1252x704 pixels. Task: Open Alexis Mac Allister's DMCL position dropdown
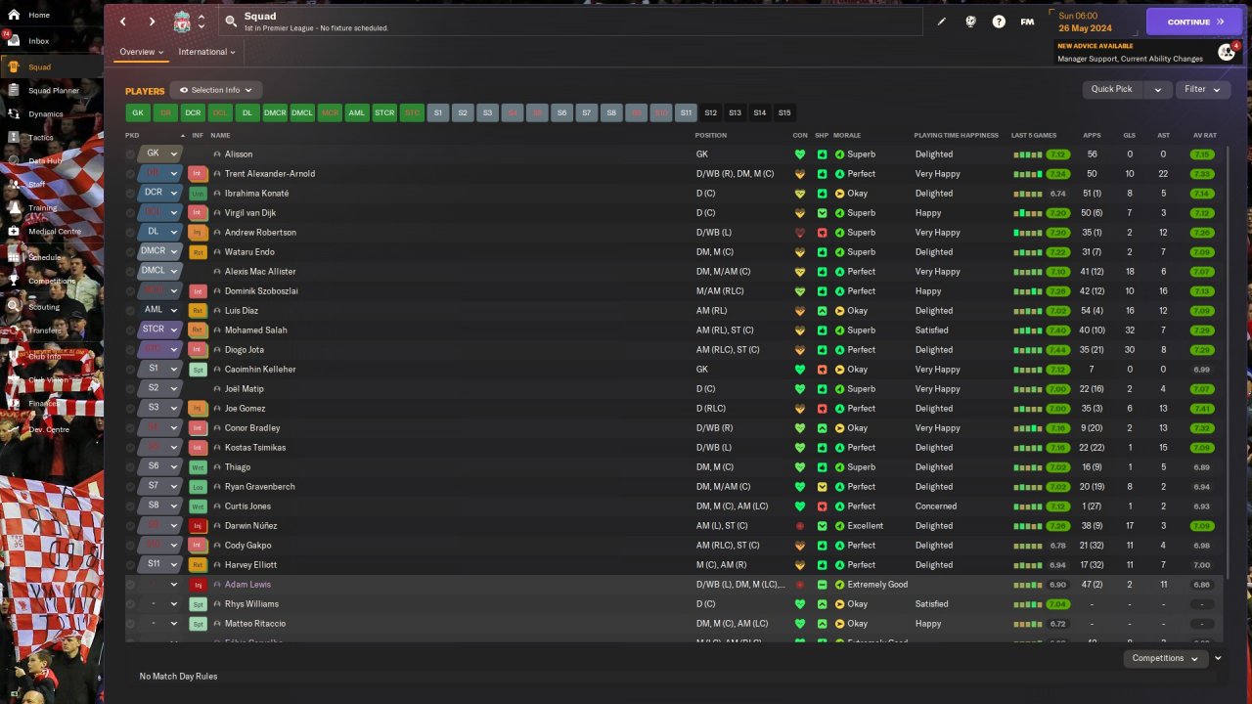tap(160, 271)
